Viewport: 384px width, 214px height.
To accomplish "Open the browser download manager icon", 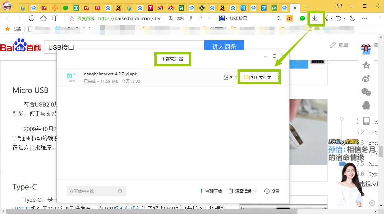I will point(315,18).
